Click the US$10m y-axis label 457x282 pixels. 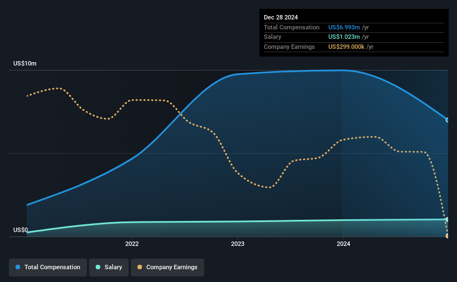pos(25,63)
